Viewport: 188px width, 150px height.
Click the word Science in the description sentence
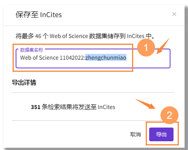point(78,36)
